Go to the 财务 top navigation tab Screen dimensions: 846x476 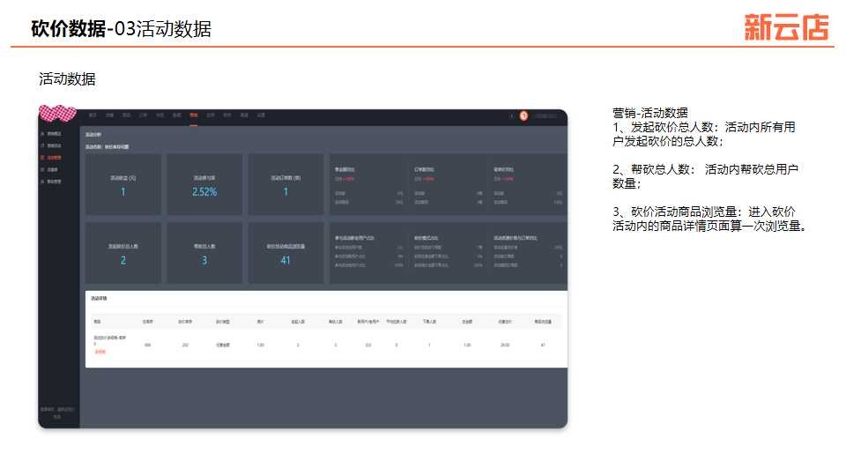tap(227, 115)
